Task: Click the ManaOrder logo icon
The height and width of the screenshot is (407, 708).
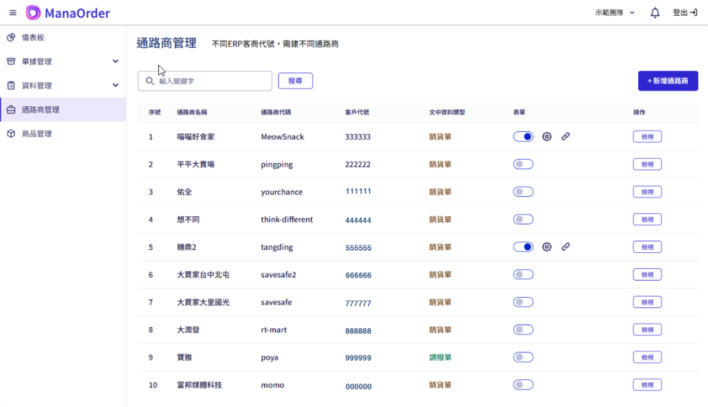Action: (33, 12)
